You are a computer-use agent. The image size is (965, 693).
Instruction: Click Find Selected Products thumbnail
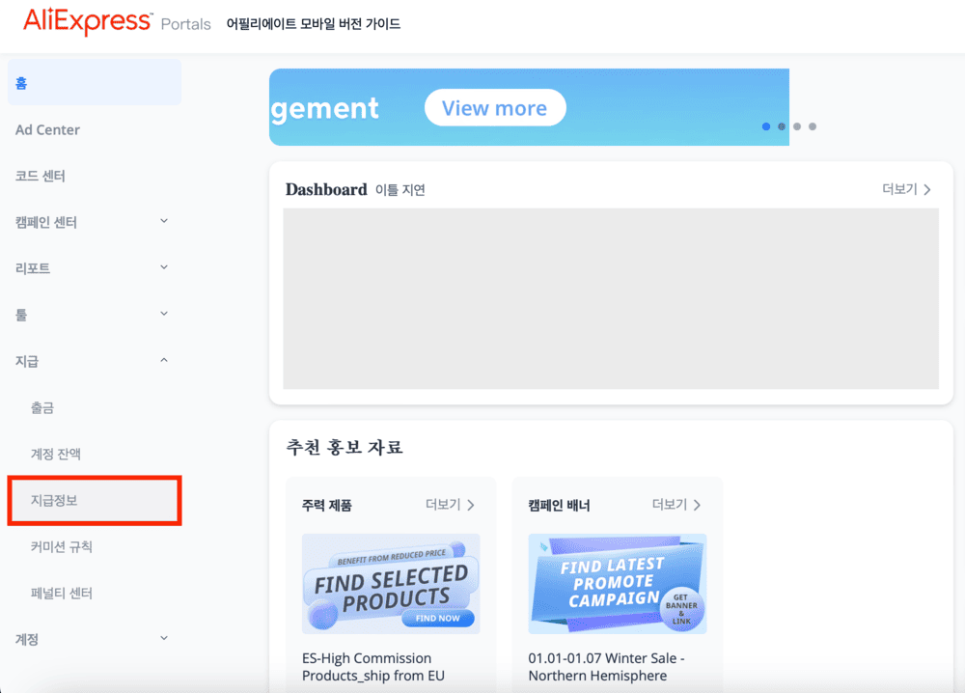(x=391, y=583)
